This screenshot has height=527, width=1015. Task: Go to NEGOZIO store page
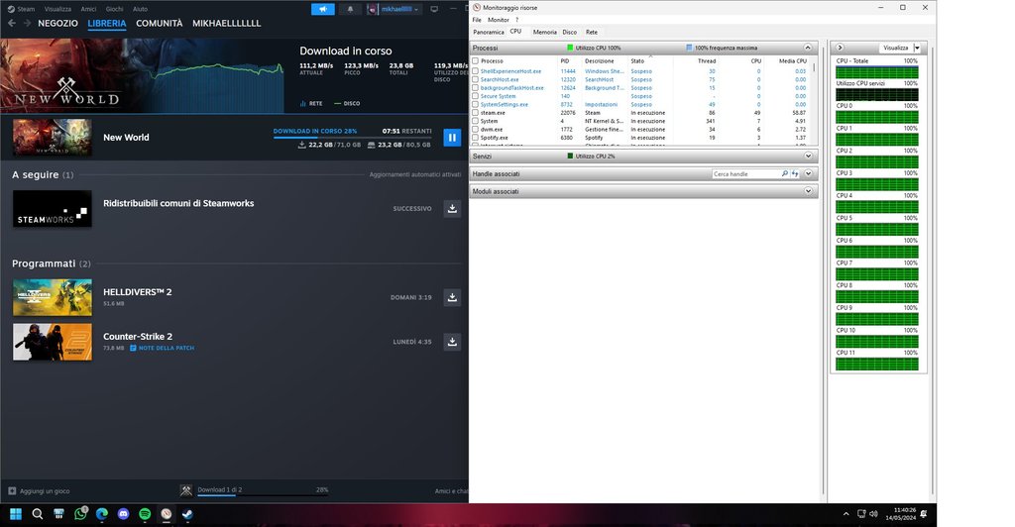57,23
